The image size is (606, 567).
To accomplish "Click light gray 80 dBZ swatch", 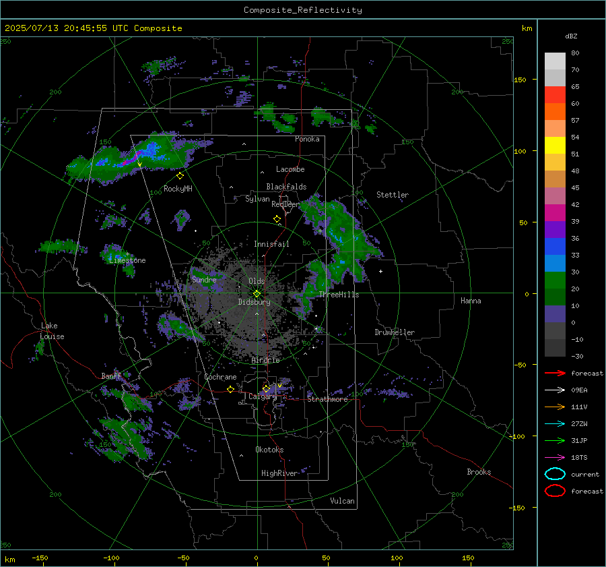I will click(555, 61).
